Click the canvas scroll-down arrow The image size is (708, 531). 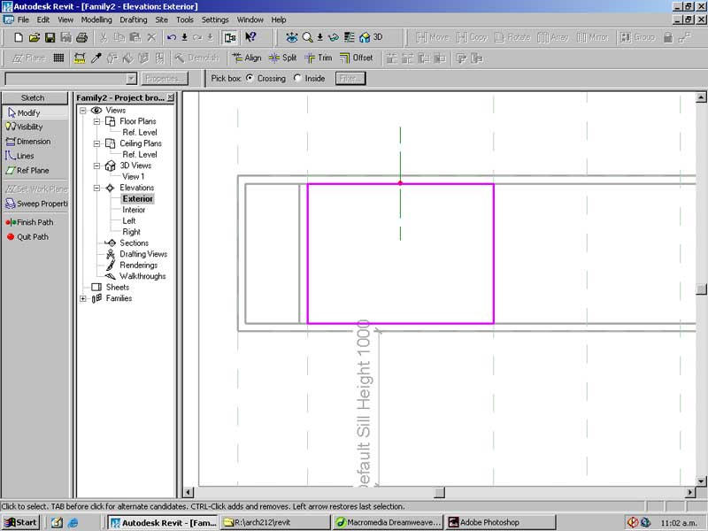[x=701, y=481]
